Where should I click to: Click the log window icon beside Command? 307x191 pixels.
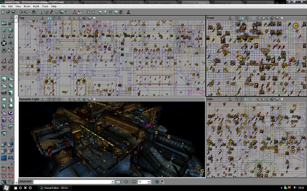[118, 182]
